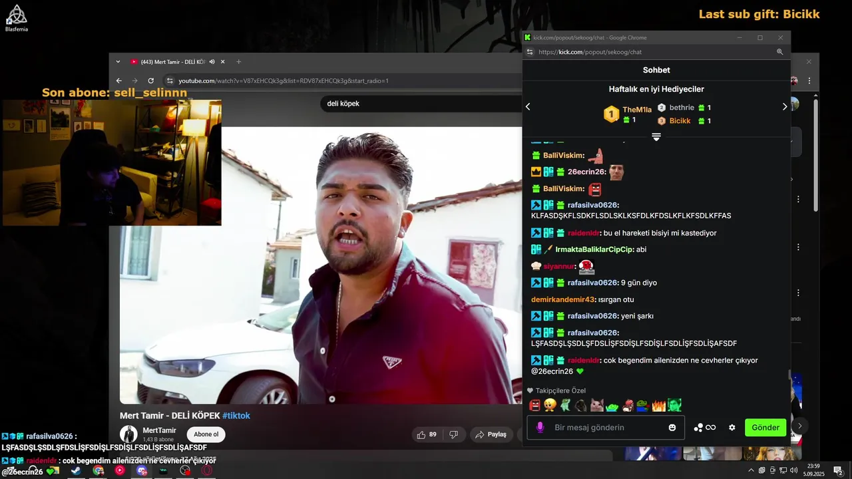Close the Mert Tamir YouTube tab

click(x=223, y=62)
